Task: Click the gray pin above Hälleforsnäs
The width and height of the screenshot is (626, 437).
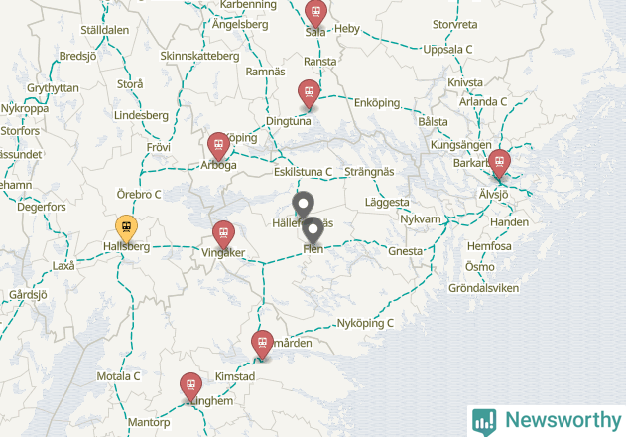Action: (303, 206)
